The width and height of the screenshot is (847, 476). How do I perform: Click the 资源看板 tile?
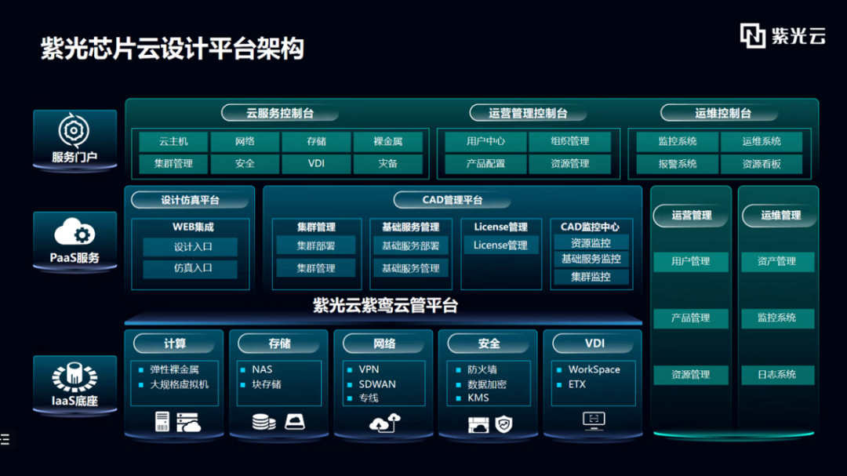click(762, 164)
